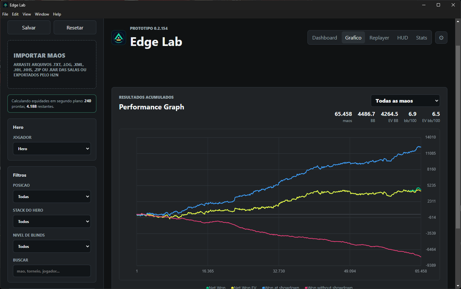
Task: Minimize the Edge Lab window
Action: (x=423, y=5)
